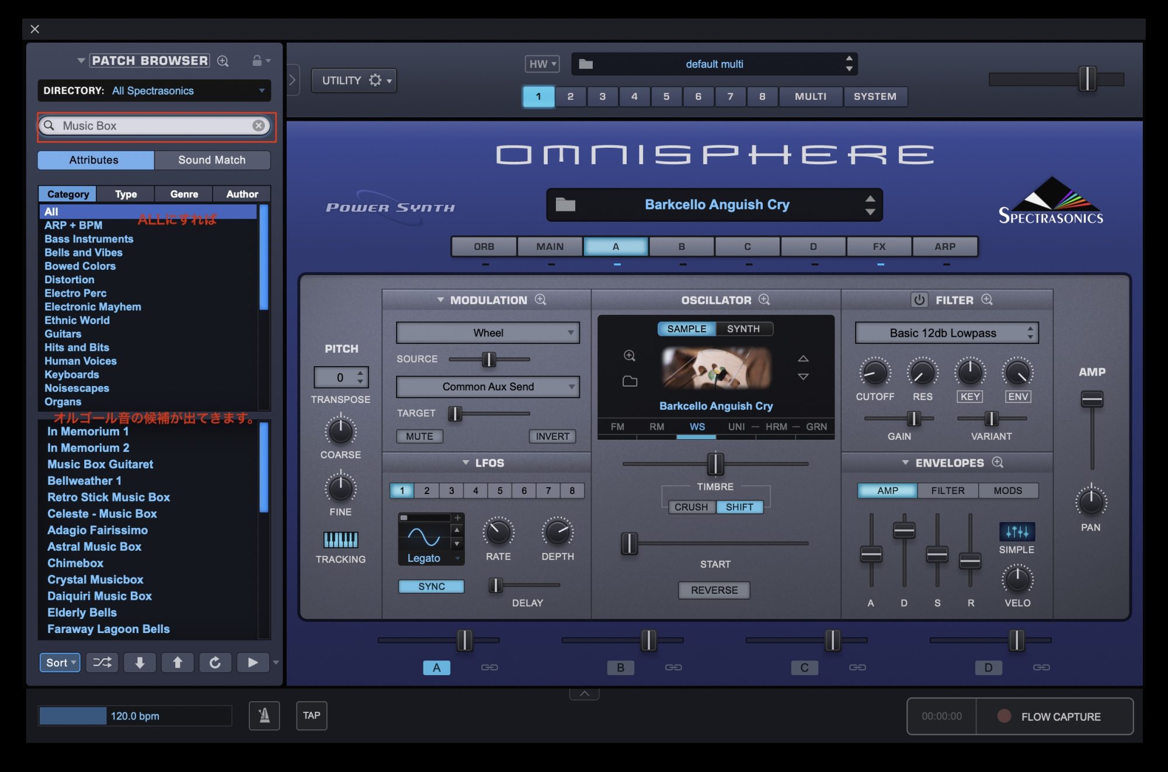This screenshot has width=1168, height=772.
Task: Click the master volume slider at top right
Action: point(1087,79)
